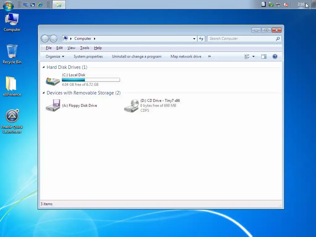
Task: Open the clock showing 2:16
Action: pos(301,4)
